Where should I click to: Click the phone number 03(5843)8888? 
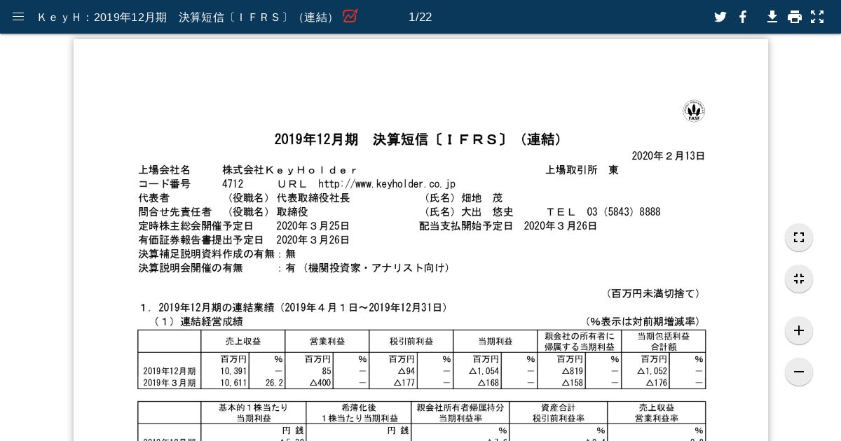point(624,212)
